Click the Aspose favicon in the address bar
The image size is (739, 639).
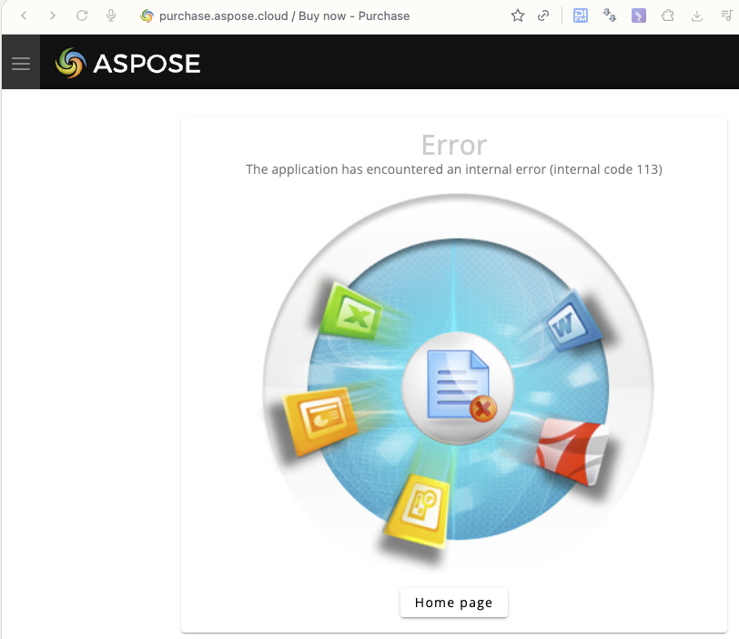pyautogui.click(x=147, y=16)
